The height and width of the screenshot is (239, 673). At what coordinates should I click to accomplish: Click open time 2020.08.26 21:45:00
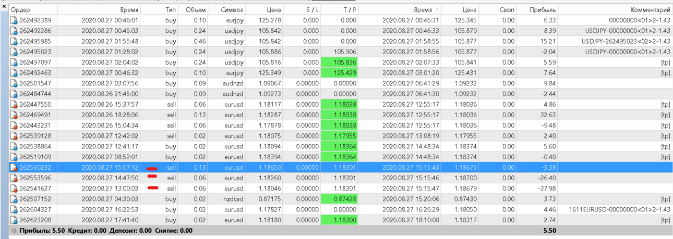(110, 94)
